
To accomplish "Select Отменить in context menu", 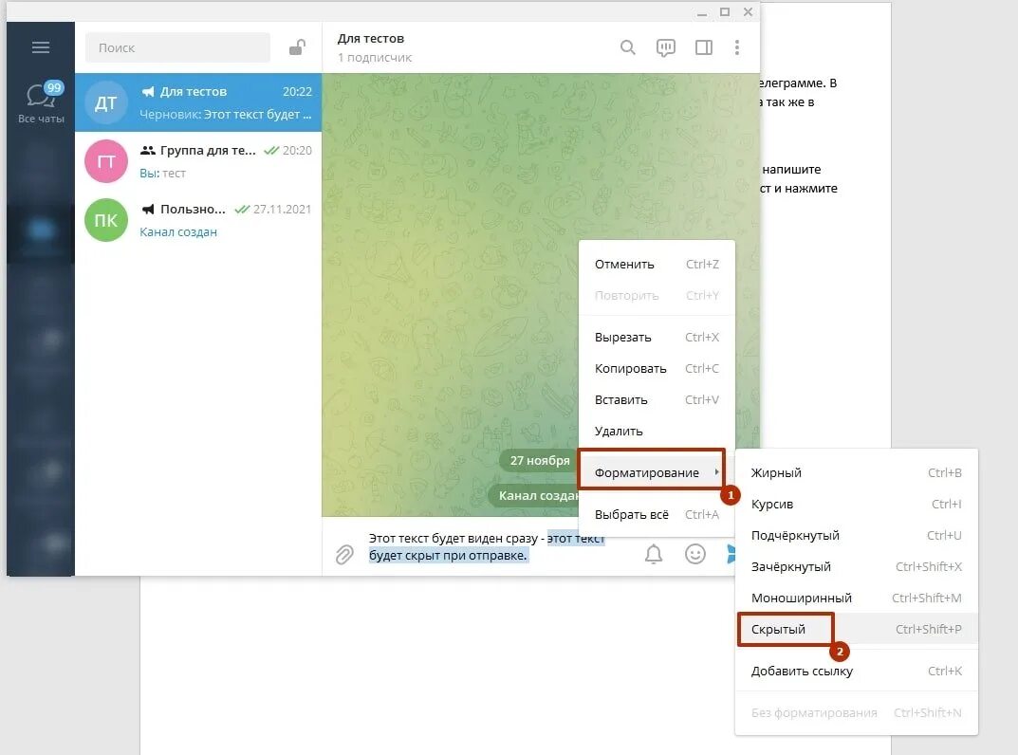I will click(657, 265).
